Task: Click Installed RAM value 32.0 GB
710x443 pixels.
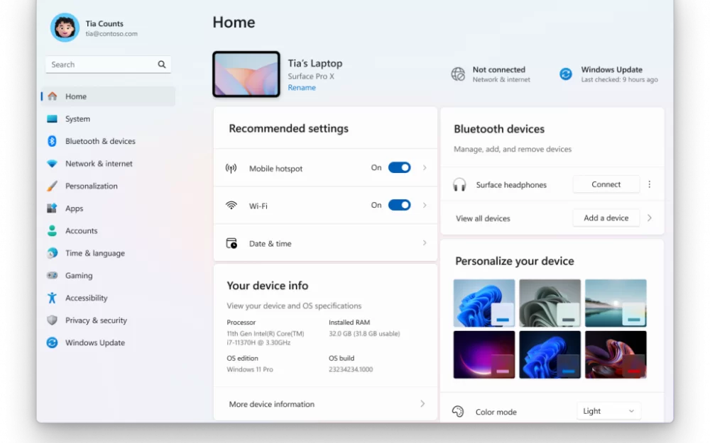Action: (x=364, y=334)
